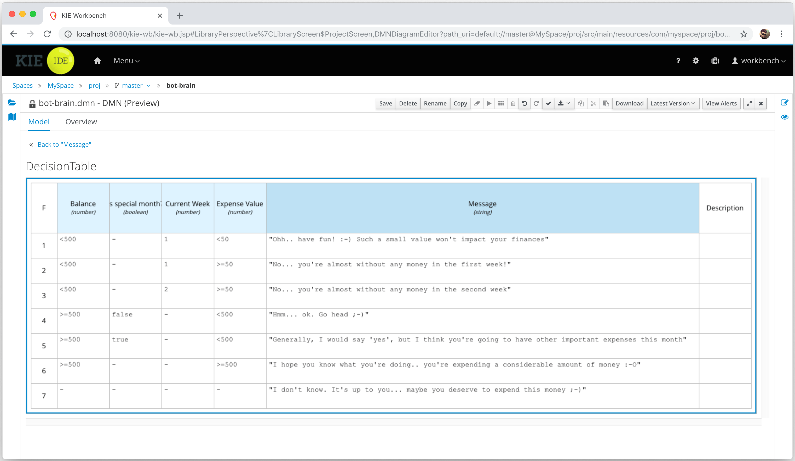Select the "Hmm... ok. Go head" message cell
The image size is (795, 461).
(x=482, y=321)
